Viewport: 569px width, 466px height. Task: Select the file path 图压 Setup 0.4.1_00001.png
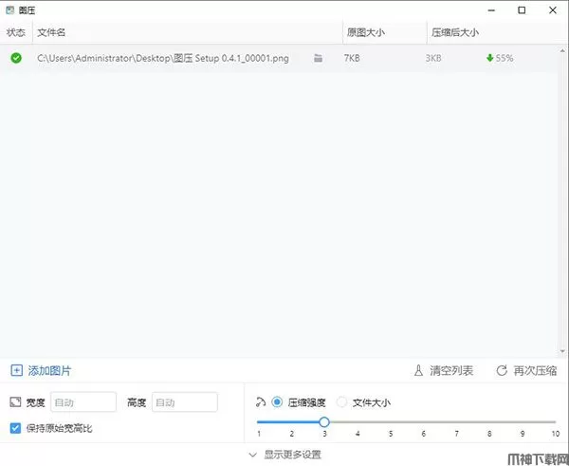[x=163, y=58]
